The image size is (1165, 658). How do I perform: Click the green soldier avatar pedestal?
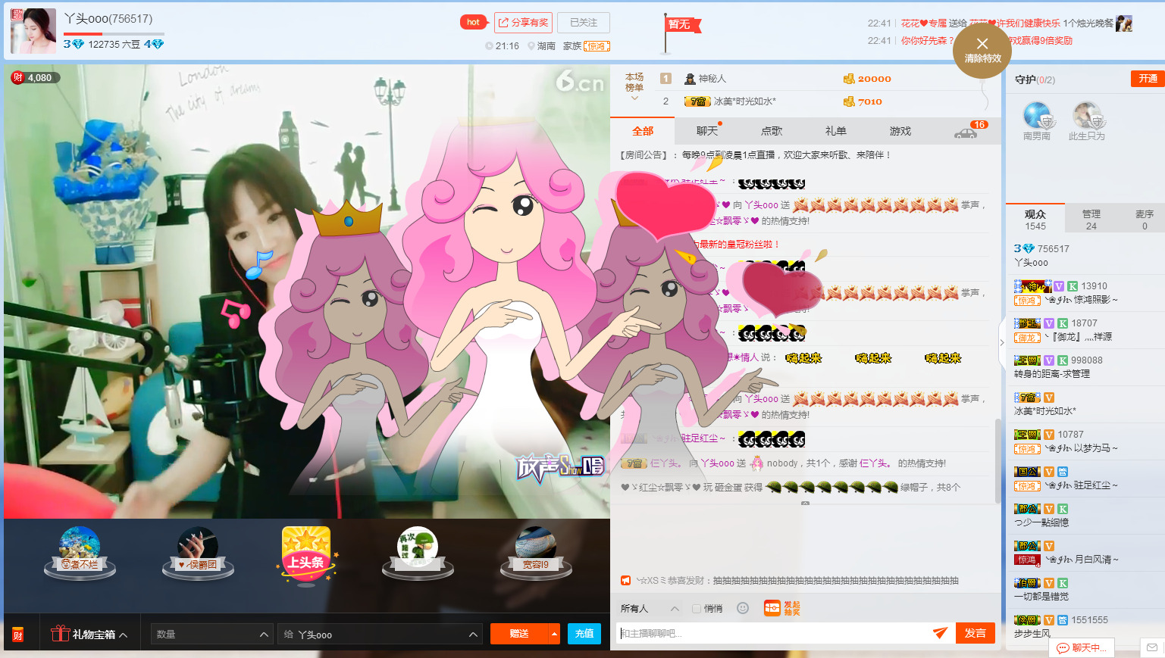418,554
